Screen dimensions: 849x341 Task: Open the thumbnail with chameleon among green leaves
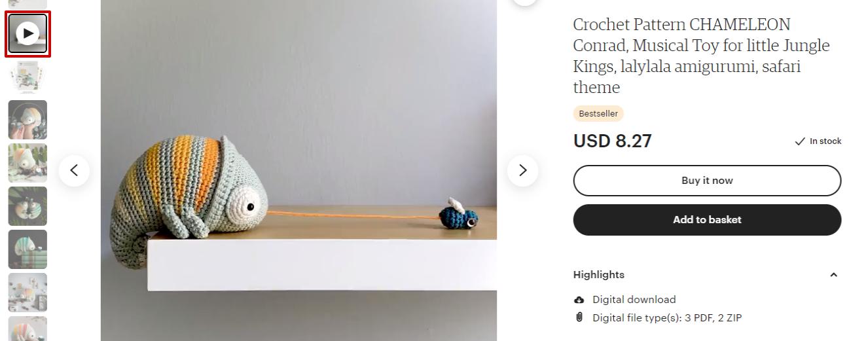[x=27, y=163]
